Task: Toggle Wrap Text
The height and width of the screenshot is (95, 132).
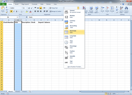Action: pyautogui.click(x=54, y=8)
